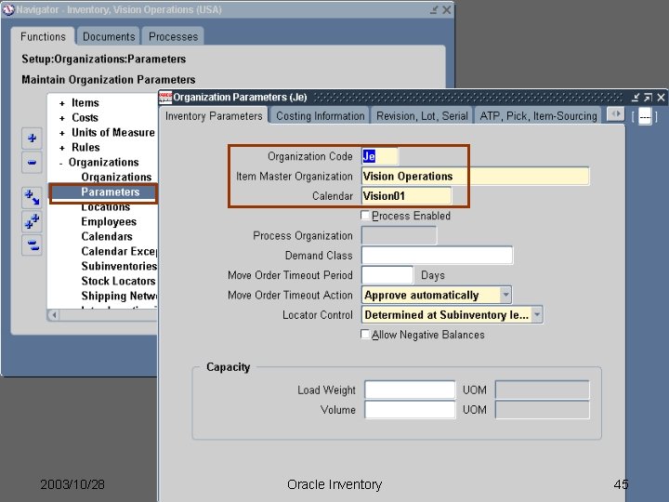Viewport: 669px width, 502px height.
Task: Select Parameters in the navigator tree
Action: (x=110, y=192)
